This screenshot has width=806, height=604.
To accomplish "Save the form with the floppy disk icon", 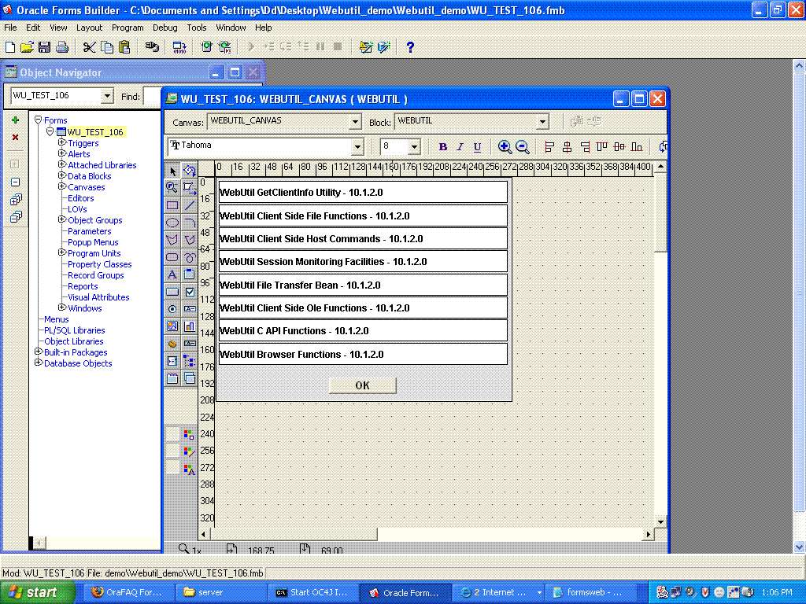I will tap(44, 47).
